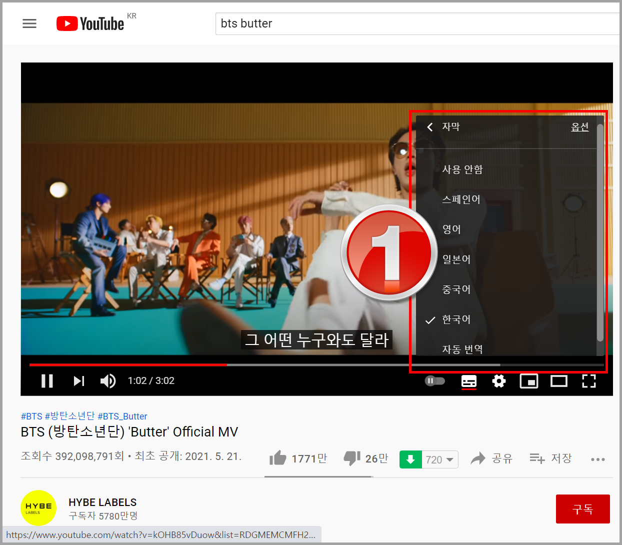Screen dimensions: 622x545
Task: Choose 일본어 subtitles
Action: (506, 259)
